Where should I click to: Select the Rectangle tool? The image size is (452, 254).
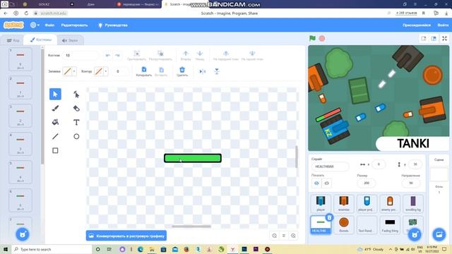55,150
